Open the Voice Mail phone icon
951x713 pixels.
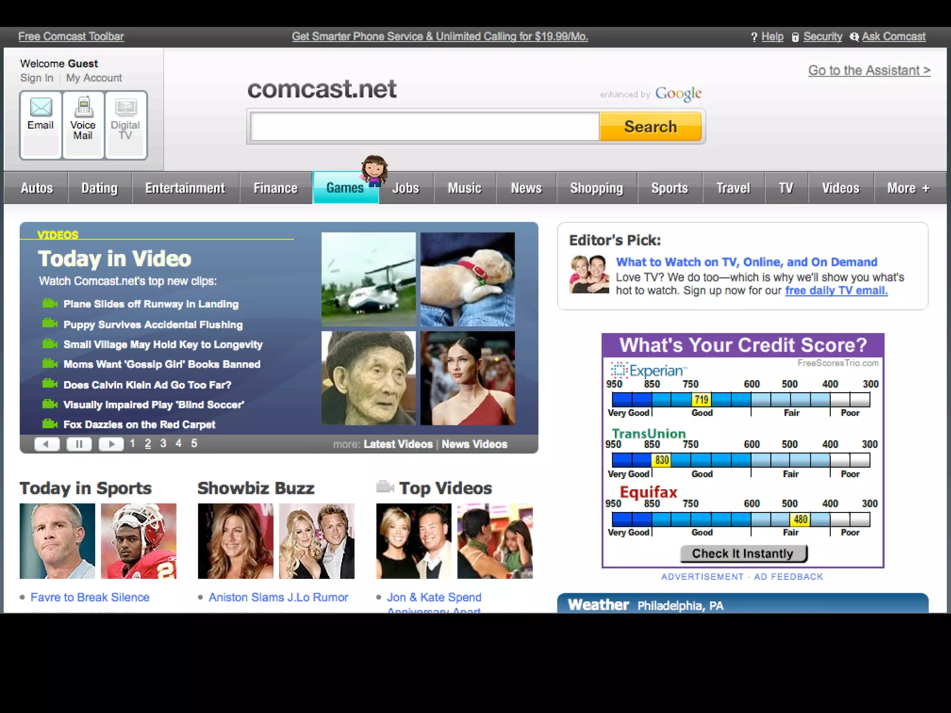[x=83, y=108]
